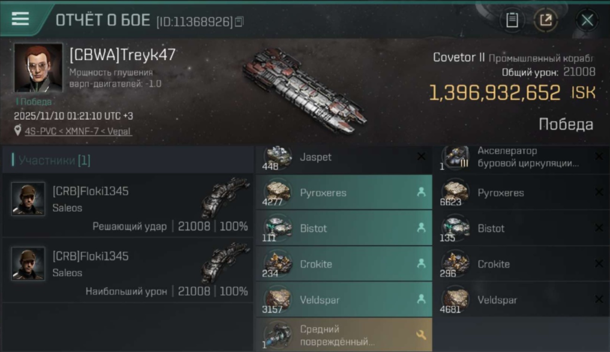Screen dimensions: 610x352
Task: Open Floki1345 portrait in top damage row
Action: (28, 264)
